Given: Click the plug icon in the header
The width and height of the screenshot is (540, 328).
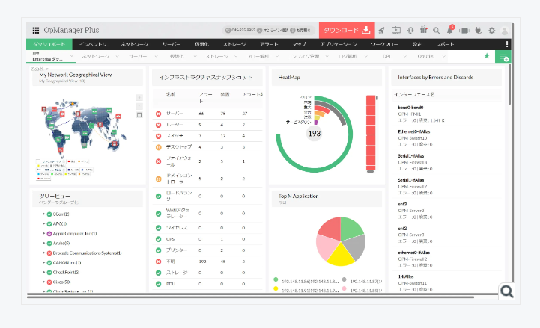Looking at the screenshot, I should point(478,31).
